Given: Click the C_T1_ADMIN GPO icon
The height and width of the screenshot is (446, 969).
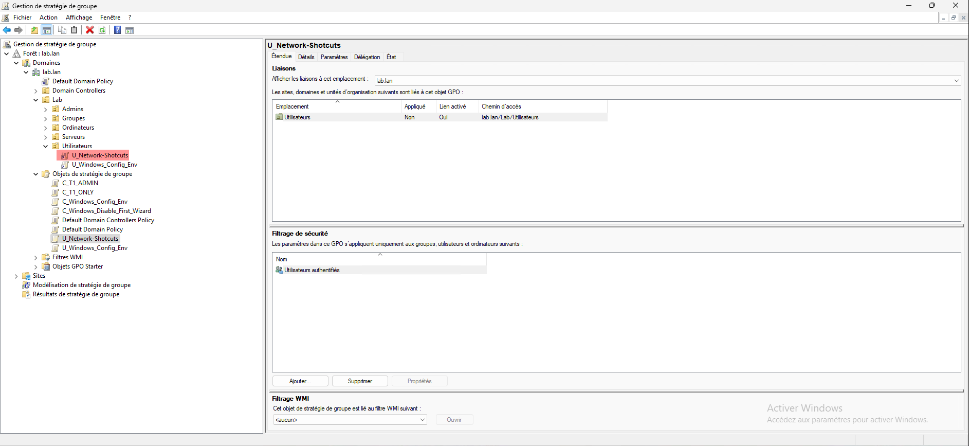Looking at the screenshot, I should coord(56,183).
